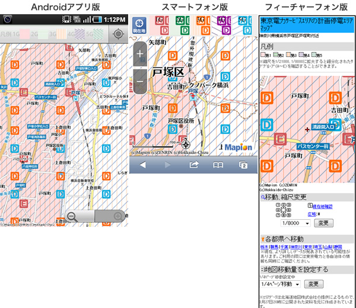Viewport: 356px width, 308px height.
Task: Tap the 第1 pink swatch in feature phone legend
Action: coord(263,54)
